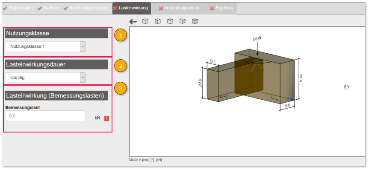Open the Lasteinwirkungsdauer 'ständig' dropdown
This screenshot has width=369, height=170.
(45, 78)
